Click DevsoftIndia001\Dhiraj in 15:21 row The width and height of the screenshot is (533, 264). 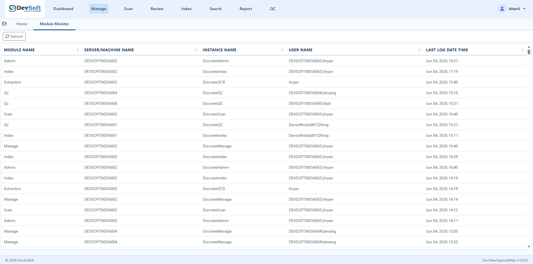[309, 125]
